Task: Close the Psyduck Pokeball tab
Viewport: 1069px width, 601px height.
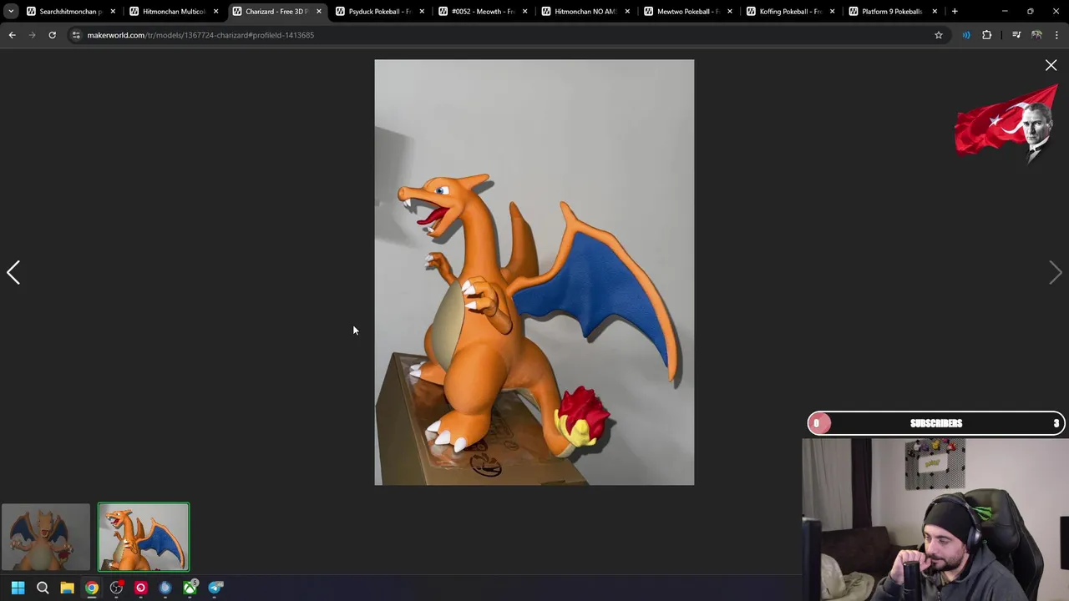Action: (x=422, y=12)
